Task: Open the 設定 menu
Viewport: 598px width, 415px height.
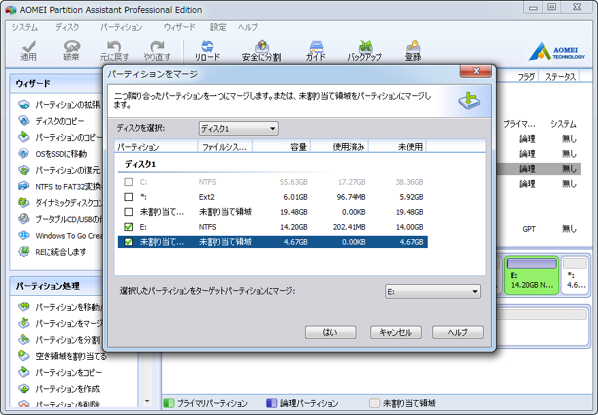Action: [218, 27]
